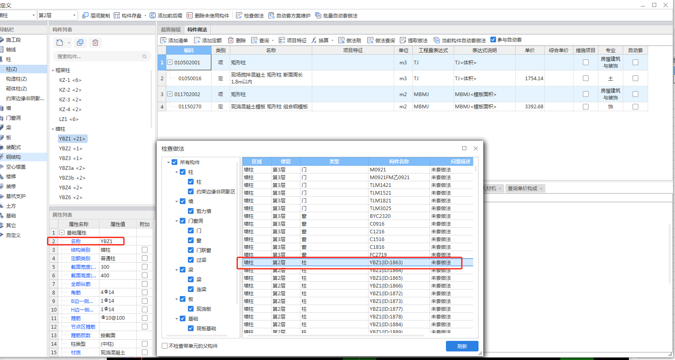Close the 查询单价构成 tab
This screenshot has width=675, height=360.
click(x=541, y=189)
